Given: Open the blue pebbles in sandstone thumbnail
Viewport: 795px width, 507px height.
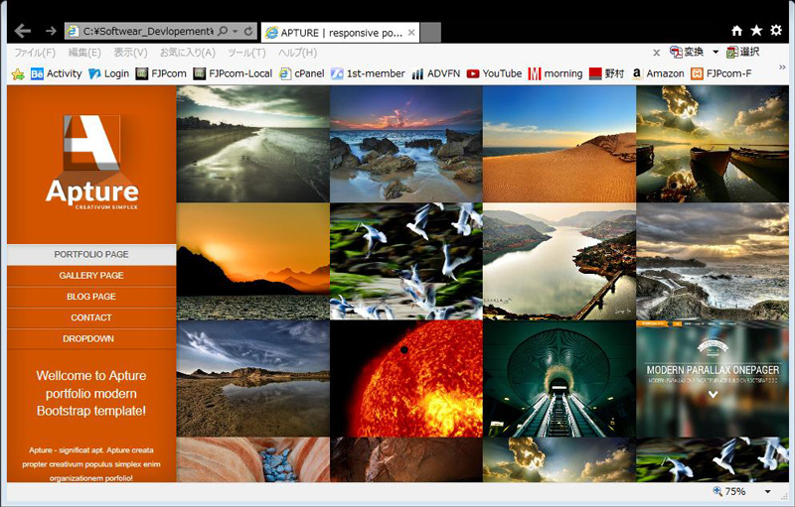Looking at the screenshot, I should coord(253,459).
